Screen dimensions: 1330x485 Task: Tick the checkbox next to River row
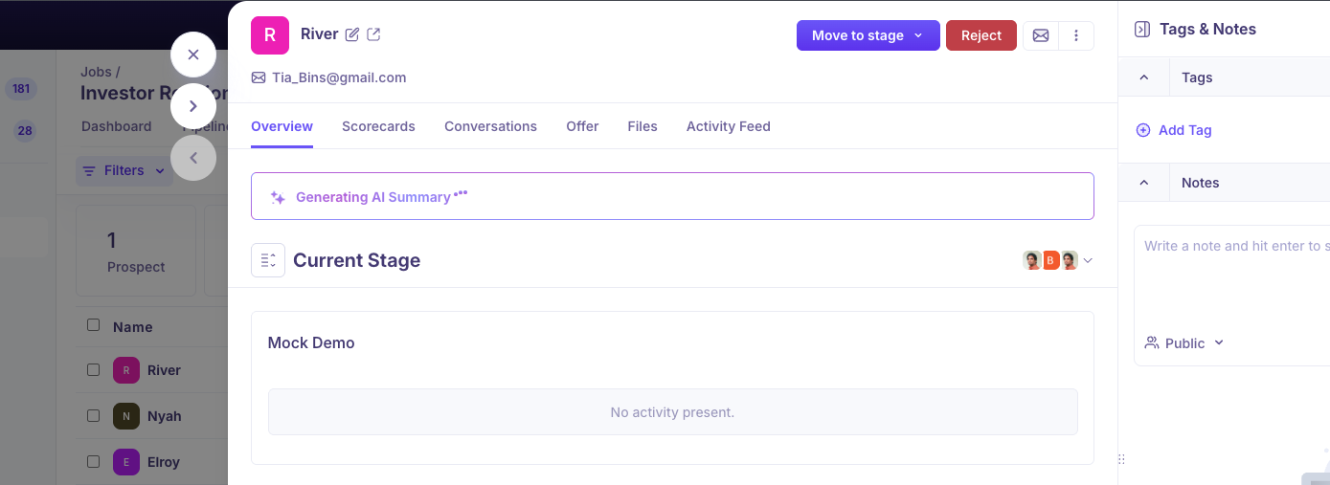pos(94,369)
